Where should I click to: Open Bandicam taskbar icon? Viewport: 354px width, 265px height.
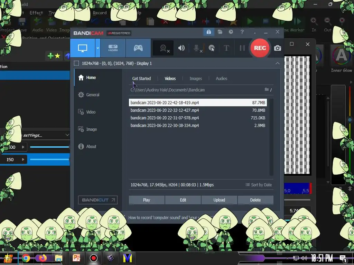(93, 258)
